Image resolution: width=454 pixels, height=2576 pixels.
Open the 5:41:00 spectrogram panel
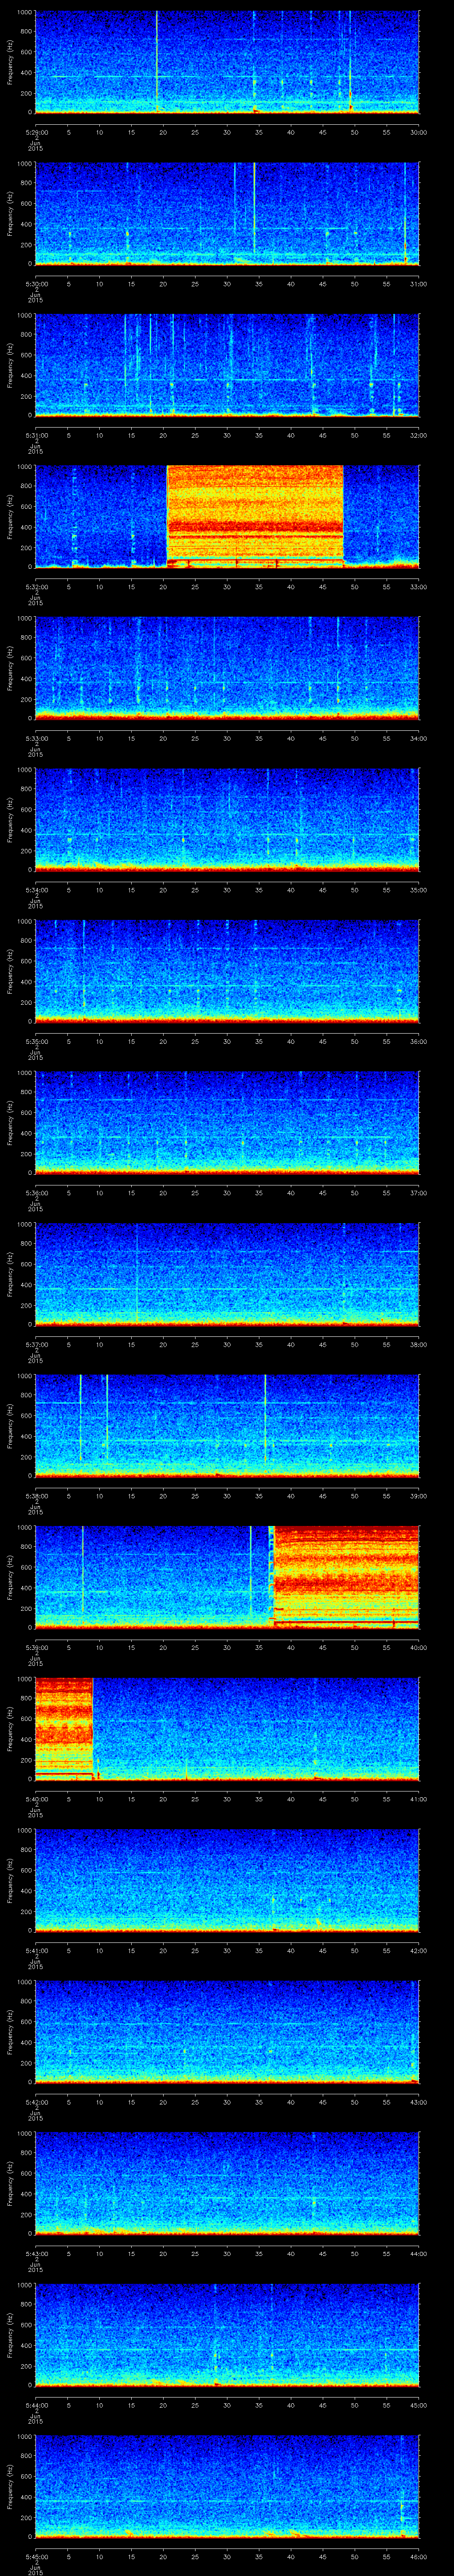(227, 1880)
